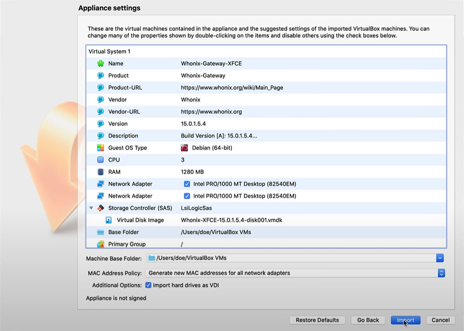
Task: Select the Whonix-XFCE-15.0.1.5.4-disk001.vmdk value
Action: [x=232, y=220]
